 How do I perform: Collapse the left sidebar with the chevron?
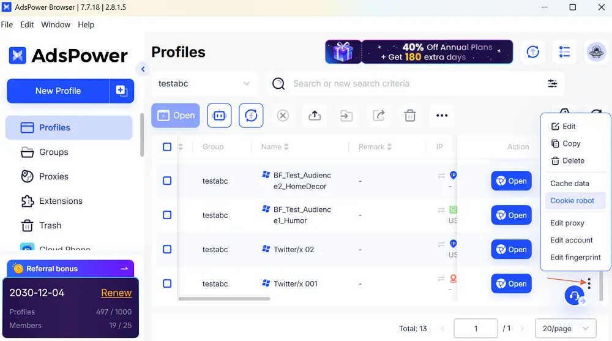(142, 69)
